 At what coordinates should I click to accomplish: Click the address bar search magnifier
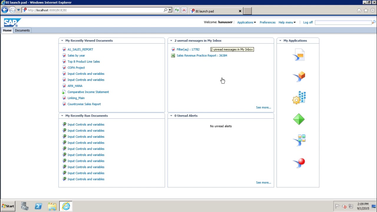(166, 10)
